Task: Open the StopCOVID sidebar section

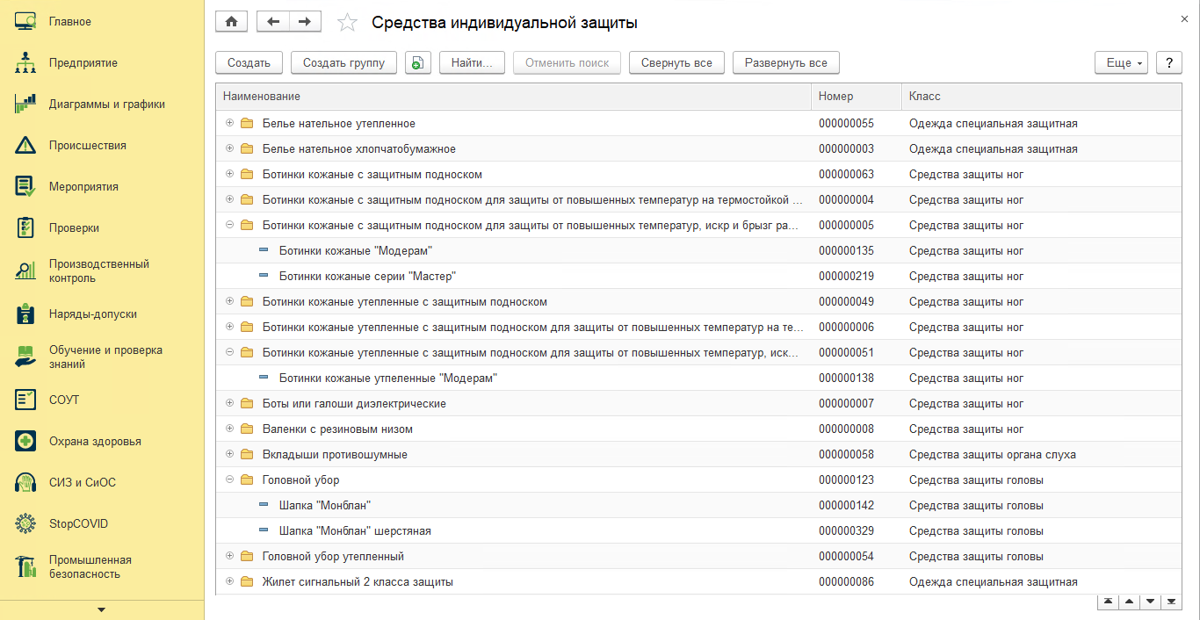Action: 78,524
